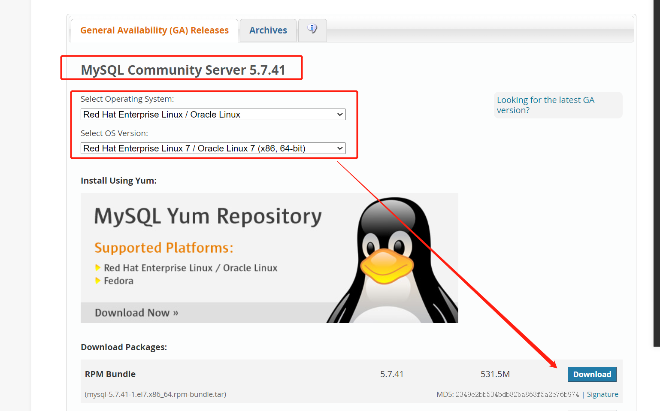Click the 531.5M file size label
The width and height of the screenshot is (660, 411).
point(495,374)
